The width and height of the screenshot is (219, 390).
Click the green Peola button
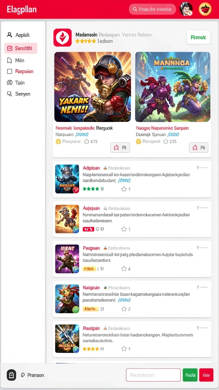(190, 375)
